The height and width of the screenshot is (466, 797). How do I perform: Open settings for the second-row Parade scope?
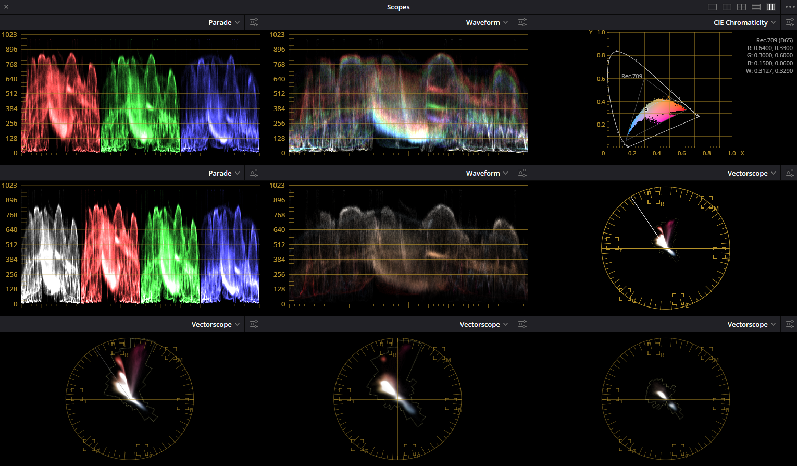click(254, 173)
